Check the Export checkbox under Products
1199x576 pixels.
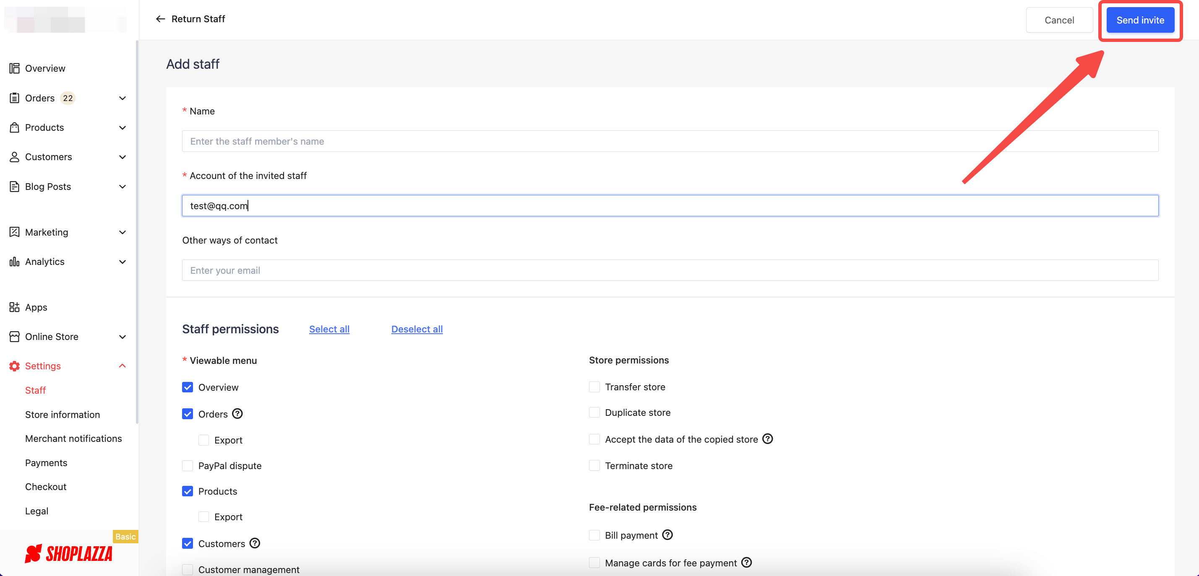[204, 516]
